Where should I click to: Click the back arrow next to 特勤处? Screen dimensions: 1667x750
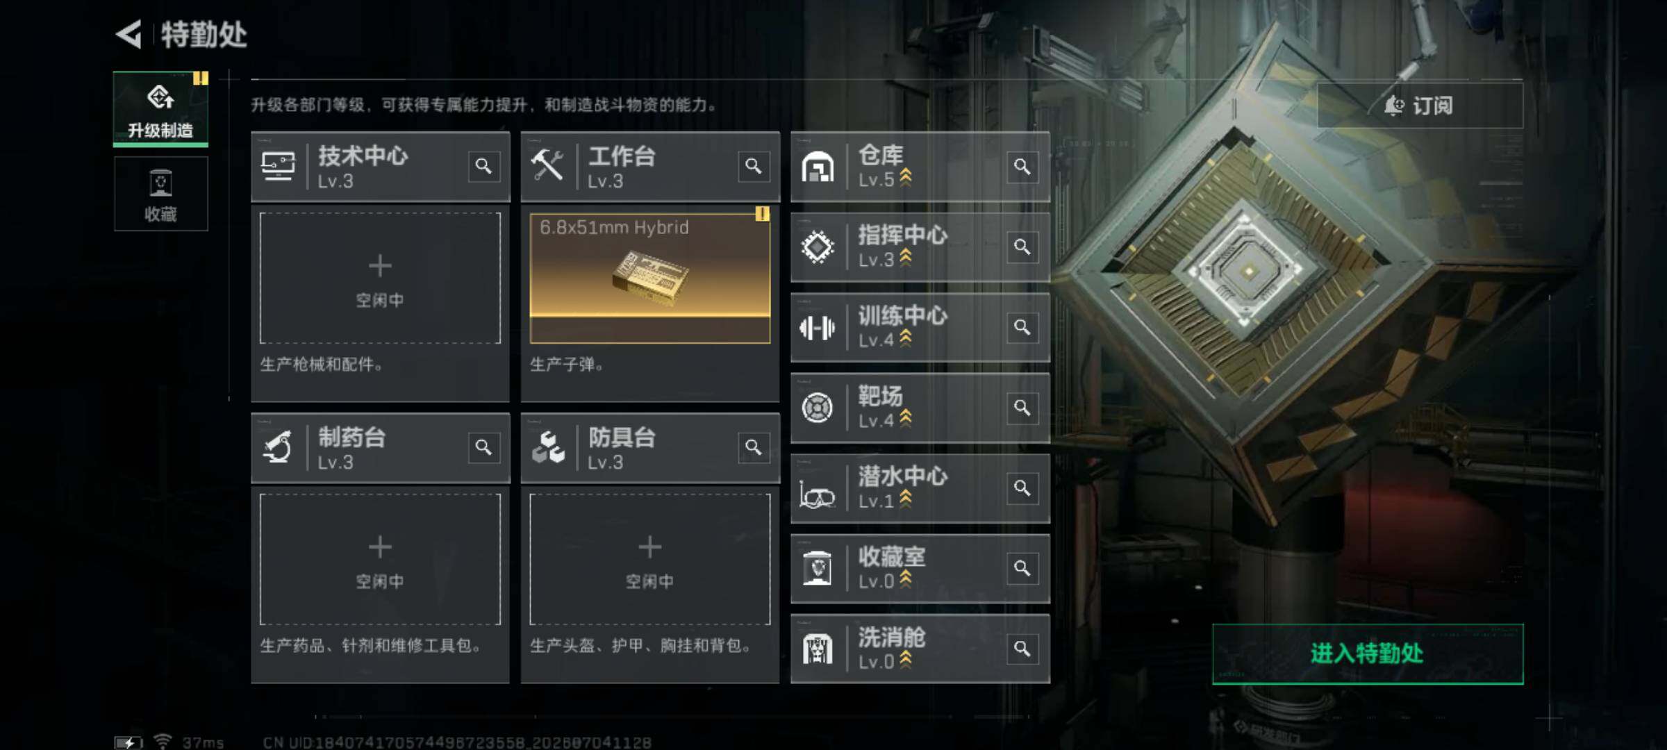click(129, 34)
